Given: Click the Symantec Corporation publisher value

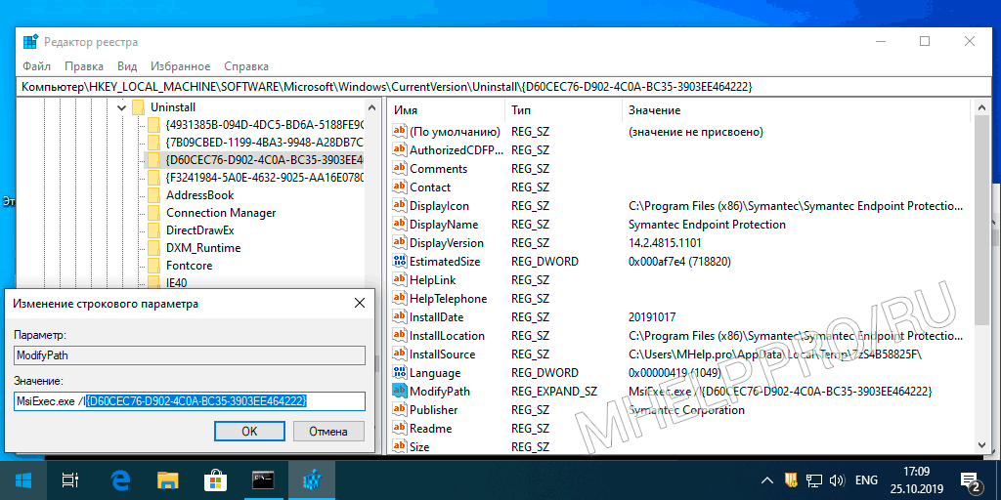Looking at the screenshot, I should coord(686,410).
